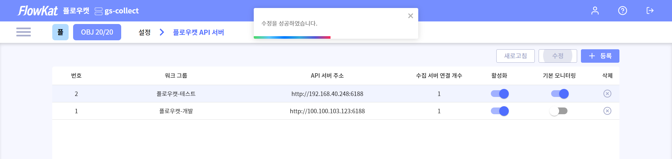Disable 활성화 for 플로우캣-테스트
672x159 pixels.
click(500, 94)
